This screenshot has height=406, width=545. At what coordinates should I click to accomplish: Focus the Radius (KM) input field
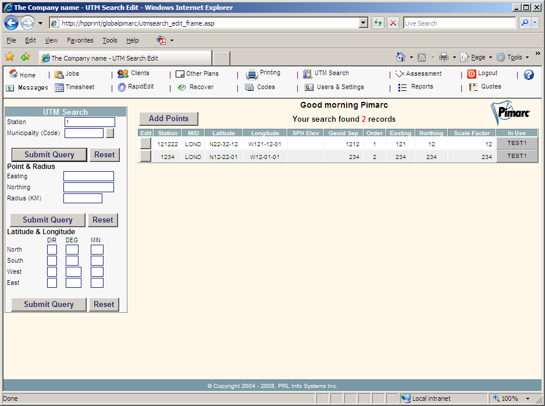tap(83, 198)
